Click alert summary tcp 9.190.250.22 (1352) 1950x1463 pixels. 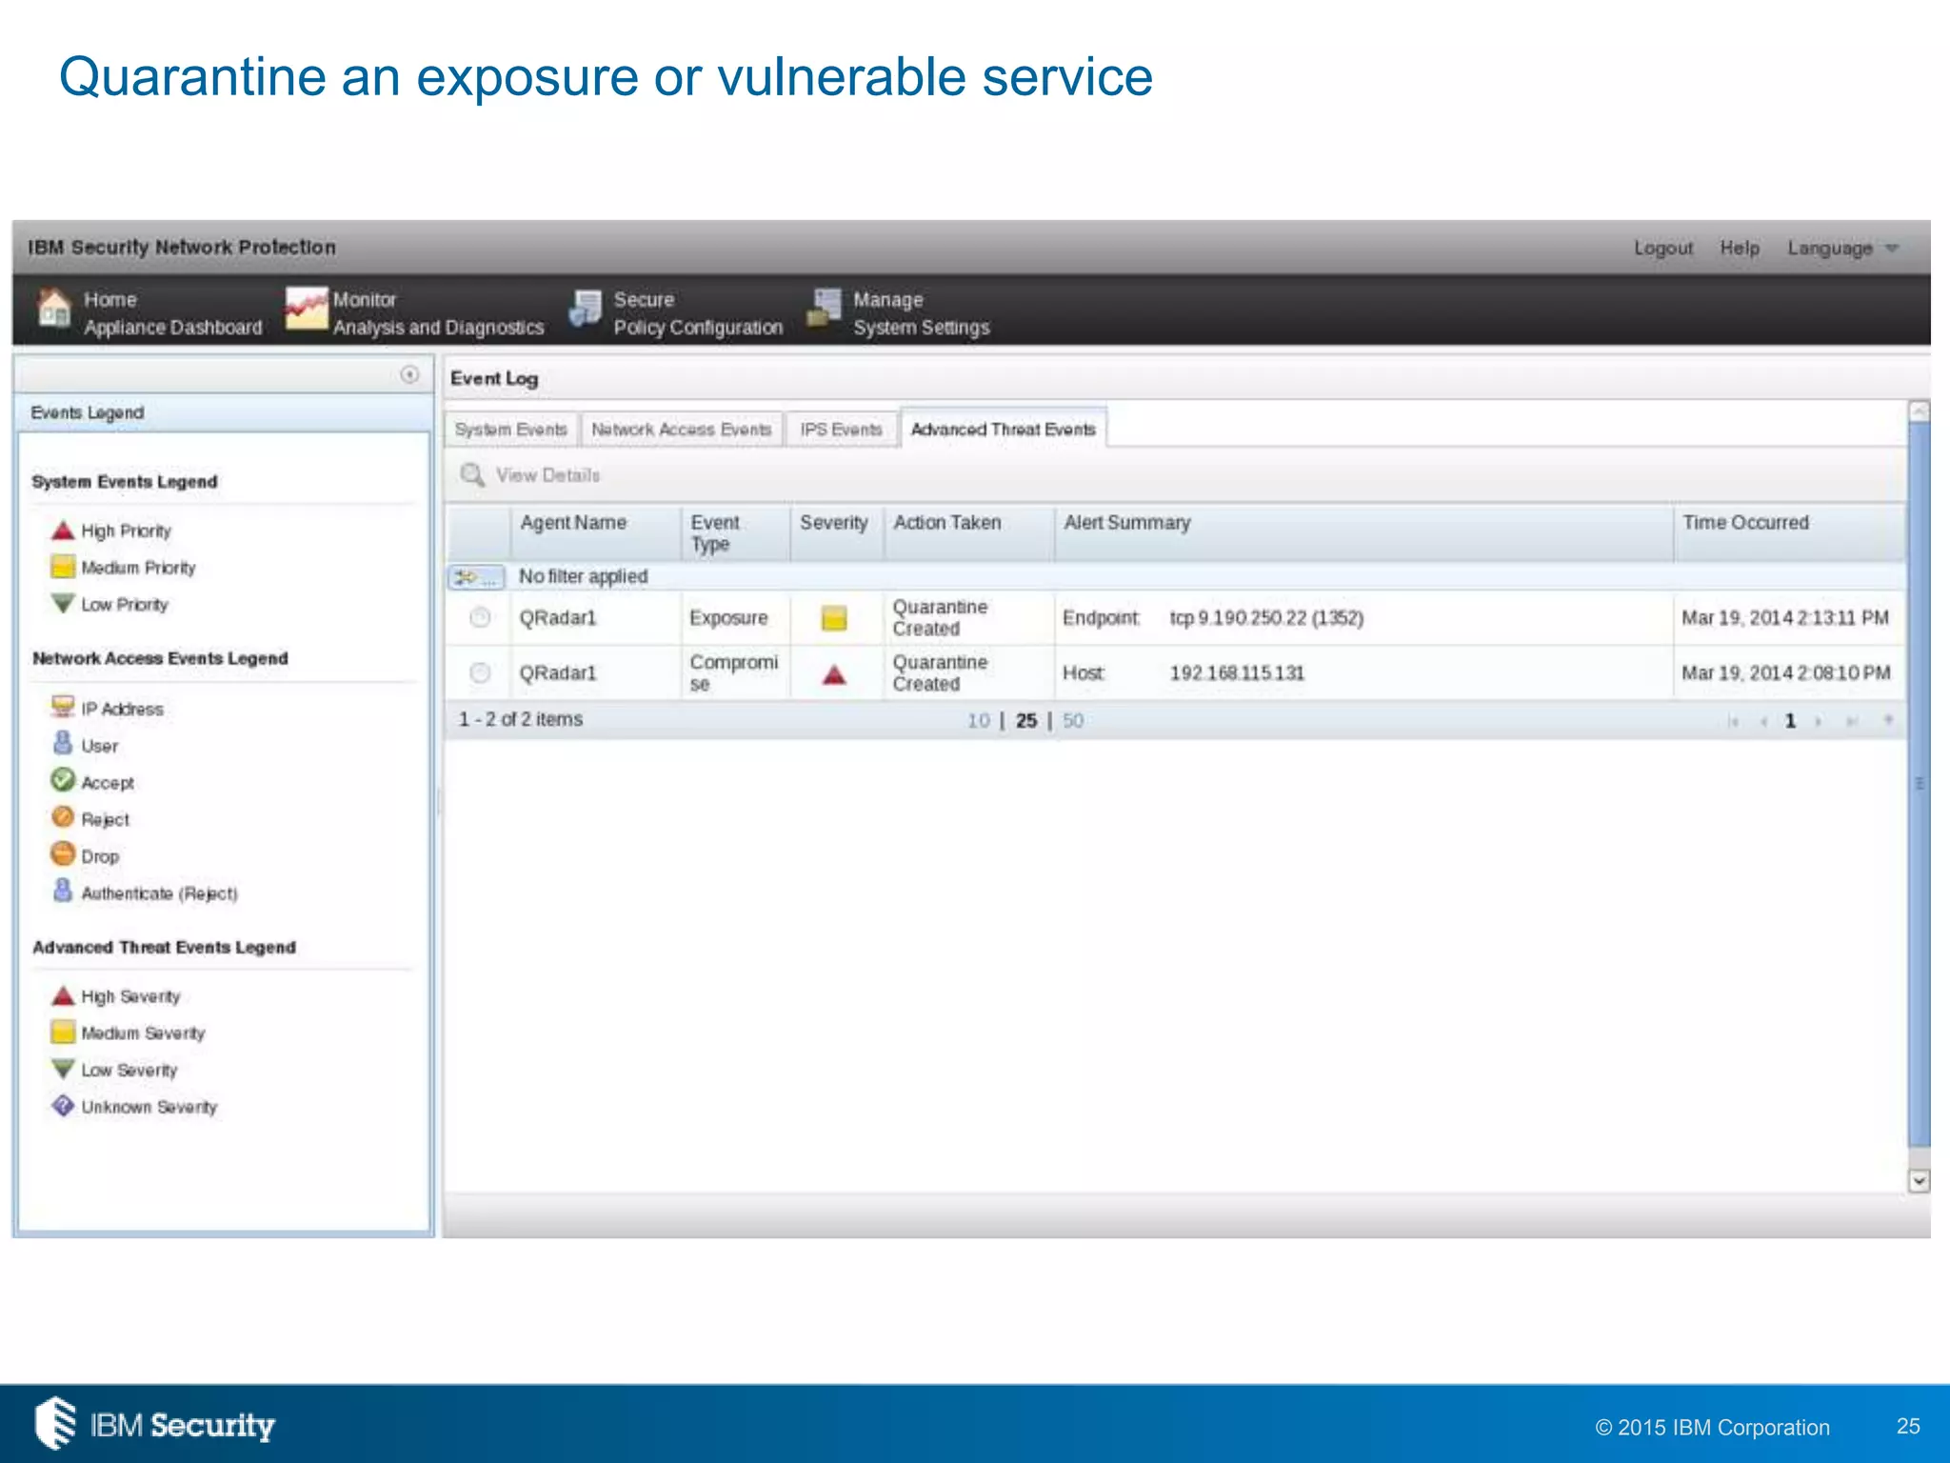pos(1266,618)
